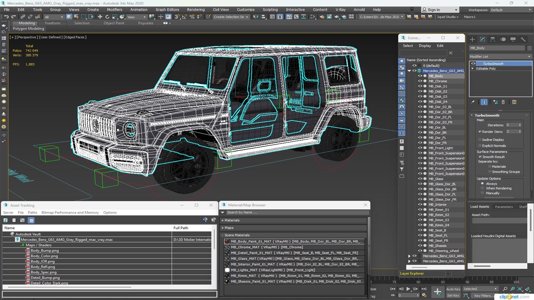Click the Set Key button
Image resolution: width=534 pixels, height=300 pixels.
coord(453,296)
